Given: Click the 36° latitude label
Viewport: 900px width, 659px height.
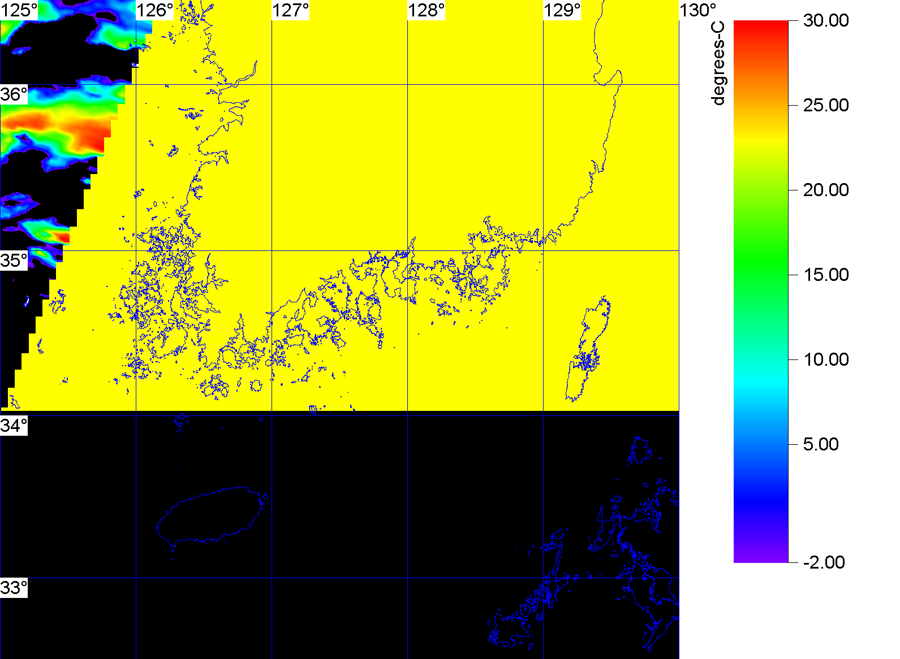Looking at the screenshot, I should click(14, 94).
